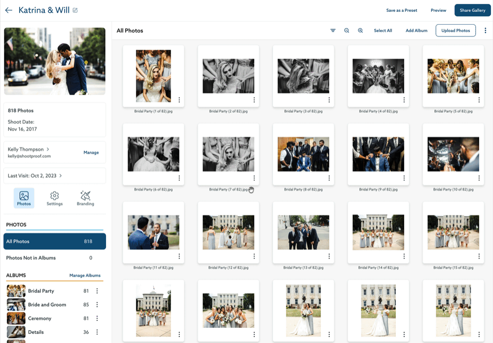Zoom in thumbnails with the plus magnifier

[x=360, y=31]
